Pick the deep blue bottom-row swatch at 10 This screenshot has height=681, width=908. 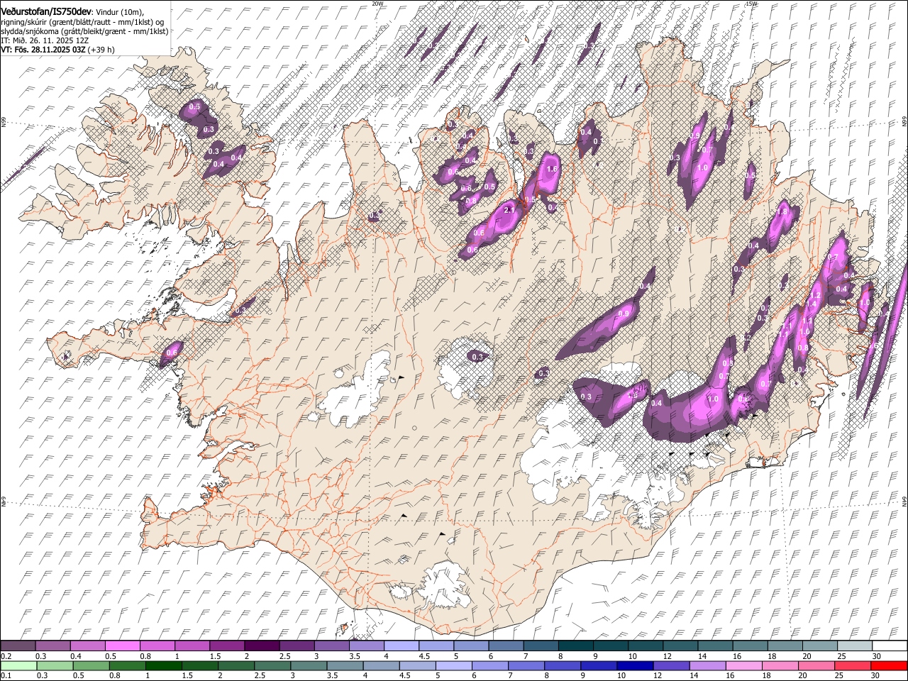coord(634,666)
